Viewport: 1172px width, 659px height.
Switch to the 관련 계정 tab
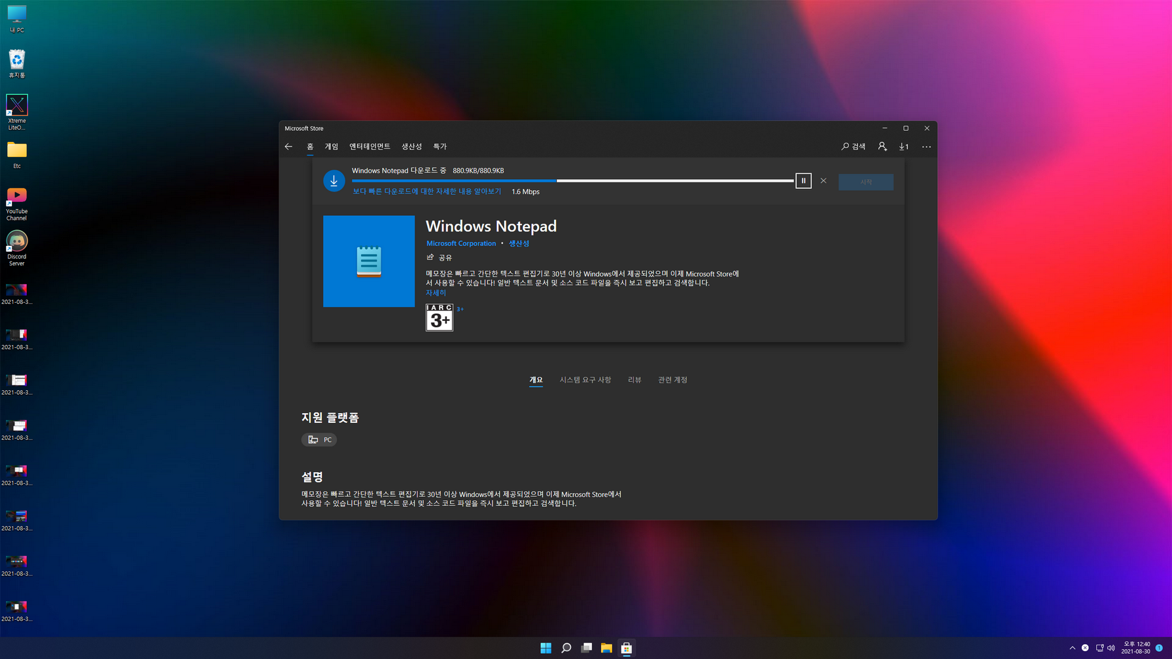click(x=672, y=380)
